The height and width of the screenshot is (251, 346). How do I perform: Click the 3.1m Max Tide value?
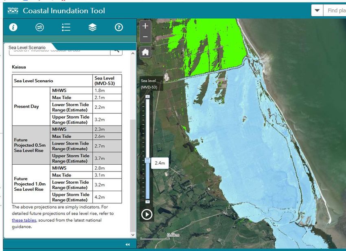point(99,175)
